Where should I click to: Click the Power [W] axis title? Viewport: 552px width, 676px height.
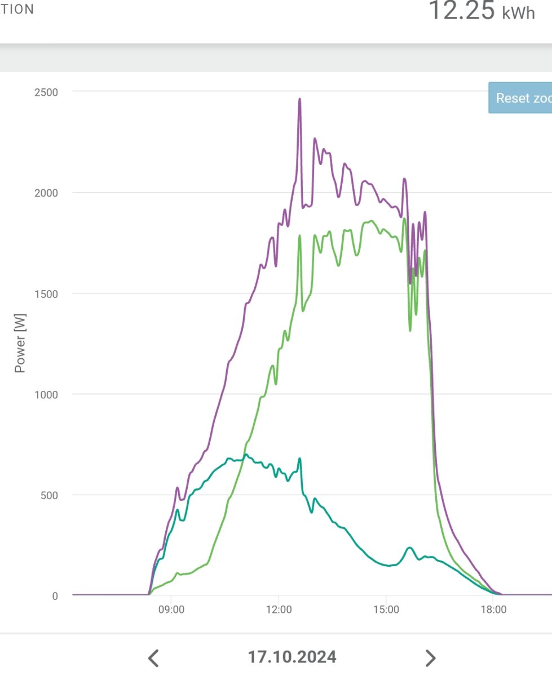pos(20,344)
